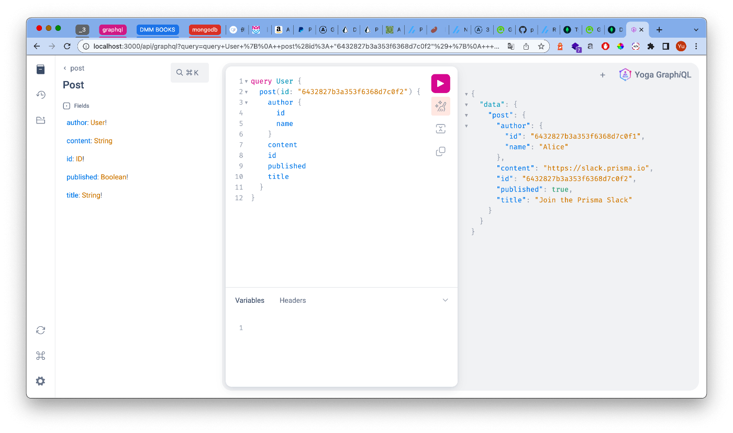Reload the browser page
Viewport: 733px width, 433px height.
tap(67, 47)
